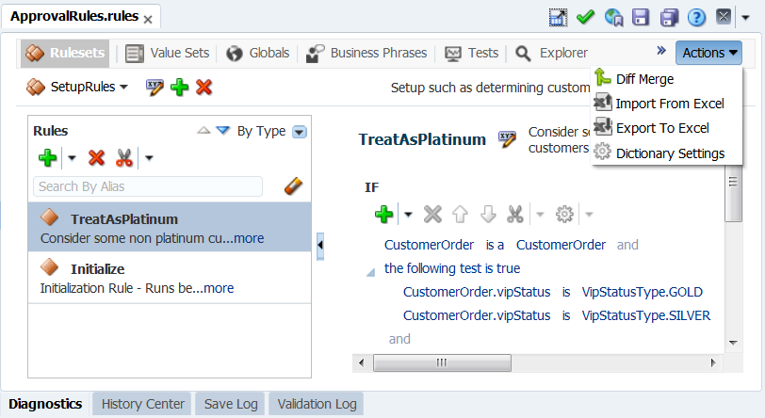The height and width of the screenshot is (418, 765).
Task: Click the Actions dropdown button
Action: [x=708, y=53]
